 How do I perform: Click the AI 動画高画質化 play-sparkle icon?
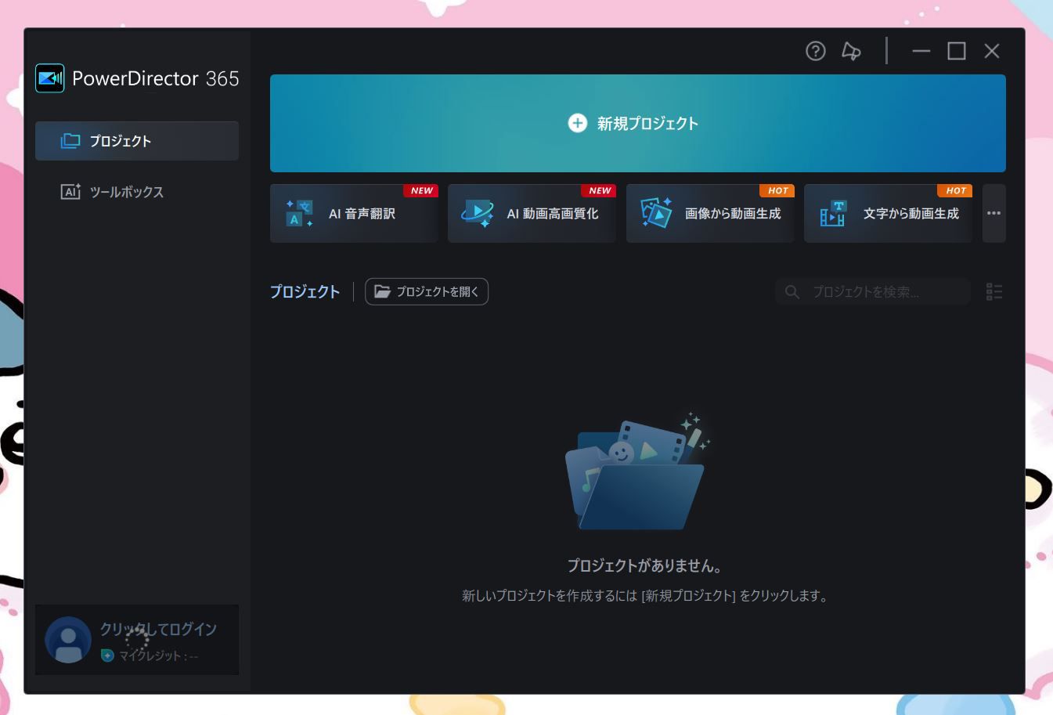478,213
